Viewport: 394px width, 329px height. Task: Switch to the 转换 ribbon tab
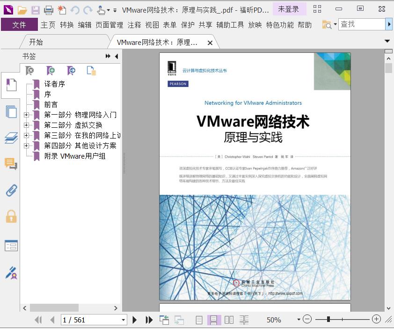66,25
